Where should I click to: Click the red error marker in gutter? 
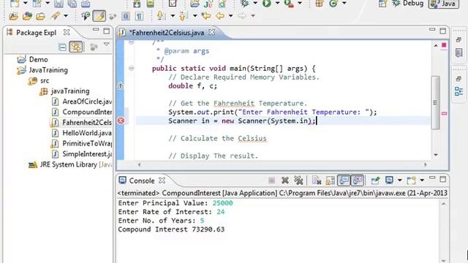121,121
